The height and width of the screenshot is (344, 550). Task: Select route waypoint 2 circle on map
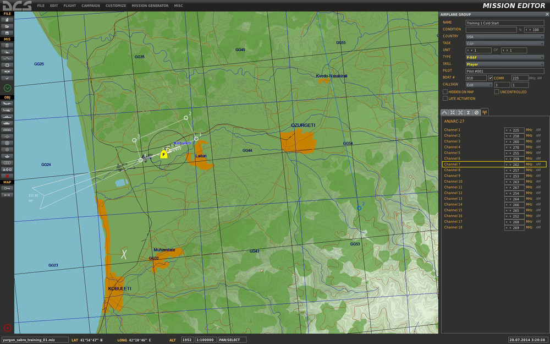186,118
